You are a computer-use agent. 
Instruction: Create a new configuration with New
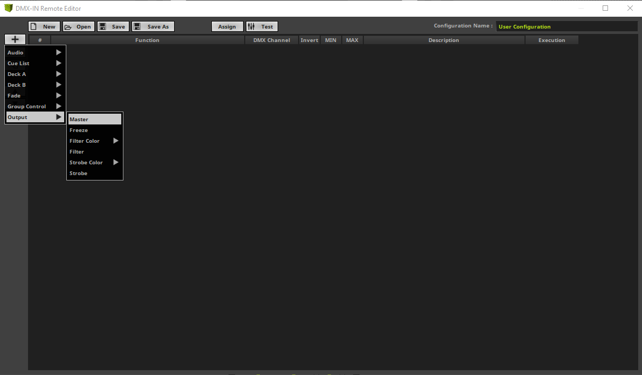(44, 26)
